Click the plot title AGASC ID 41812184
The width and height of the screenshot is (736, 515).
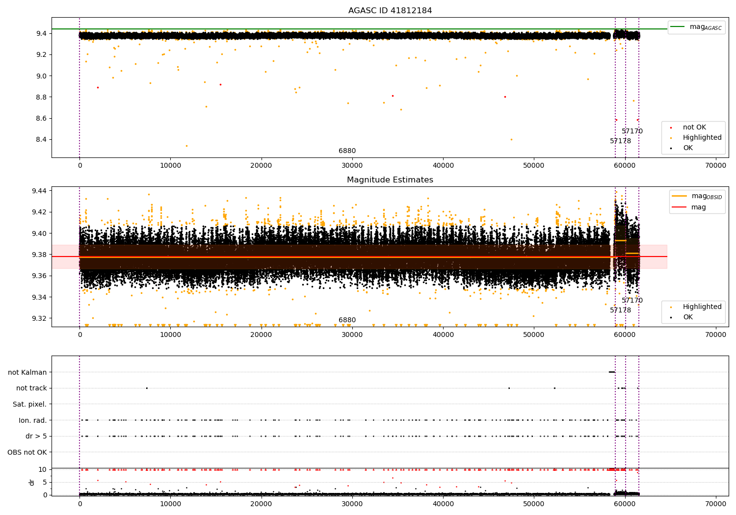click(390, 11)
